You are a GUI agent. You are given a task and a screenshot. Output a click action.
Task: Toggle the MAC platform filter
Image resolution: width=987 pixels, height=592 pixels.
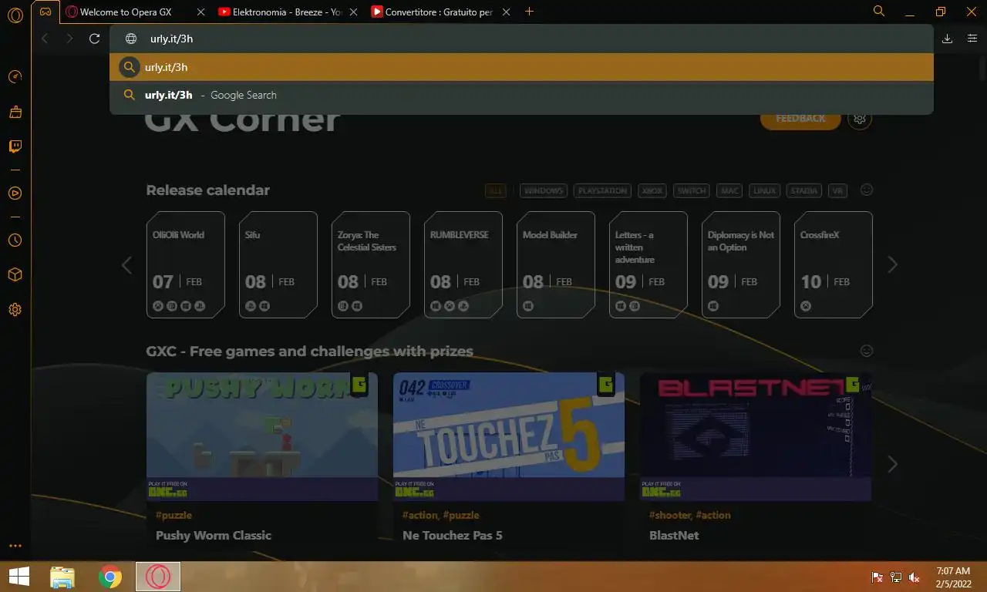tap(729, 190)
